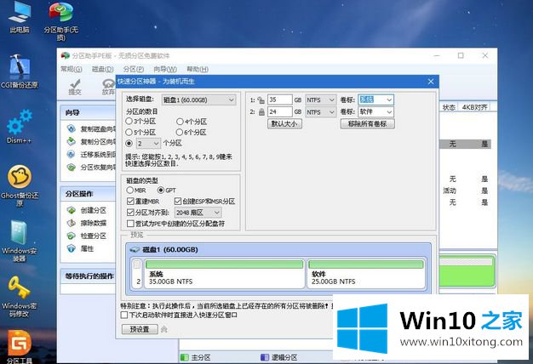The width and height of the screenshot is (533, 364).
Task: Toggle 分区对齐到 checkbox
Action: coord(130,213)
